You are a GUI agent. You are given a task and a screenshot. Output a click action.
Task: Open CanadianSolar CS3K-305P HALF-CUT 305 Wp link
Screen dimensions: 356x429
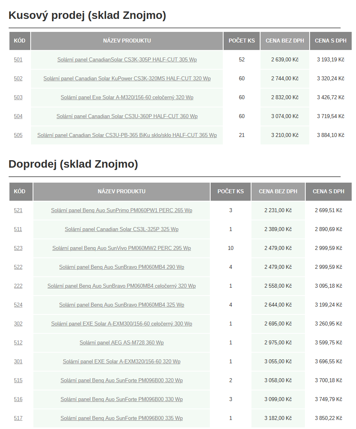coord(127,60)
